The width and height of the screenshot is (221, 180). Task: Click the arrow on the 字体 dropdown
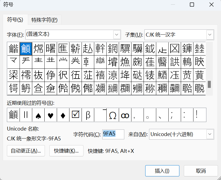click(x=117, y=35)
